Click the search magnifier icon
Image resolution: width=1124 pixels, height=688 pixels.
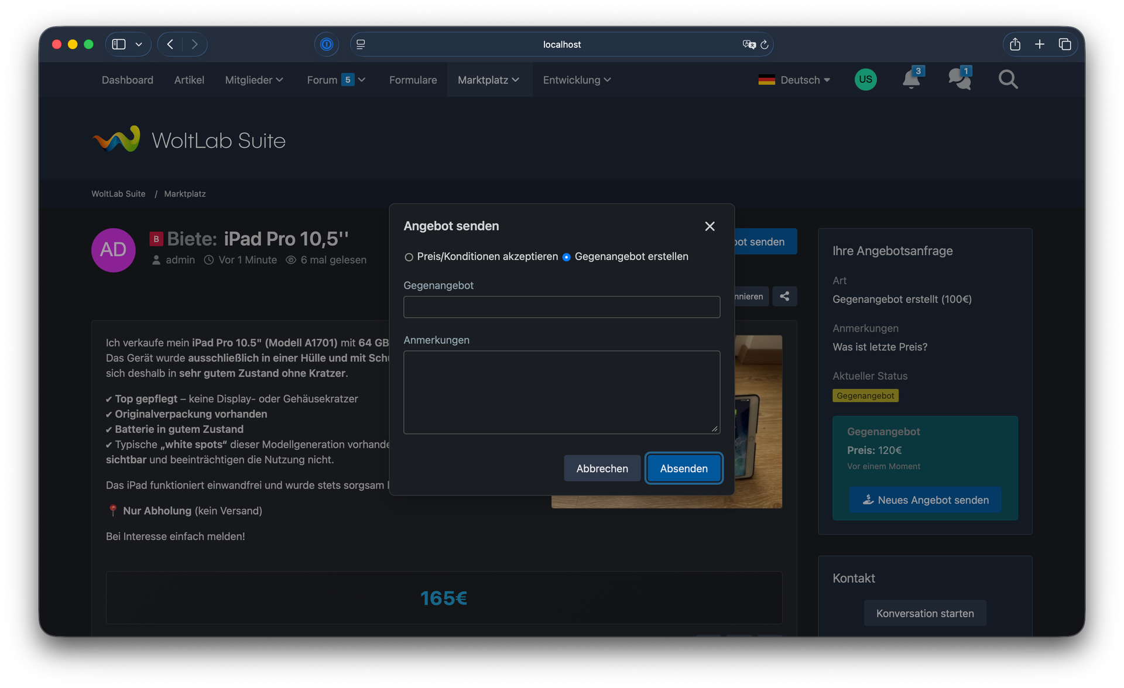point(1008,79)
